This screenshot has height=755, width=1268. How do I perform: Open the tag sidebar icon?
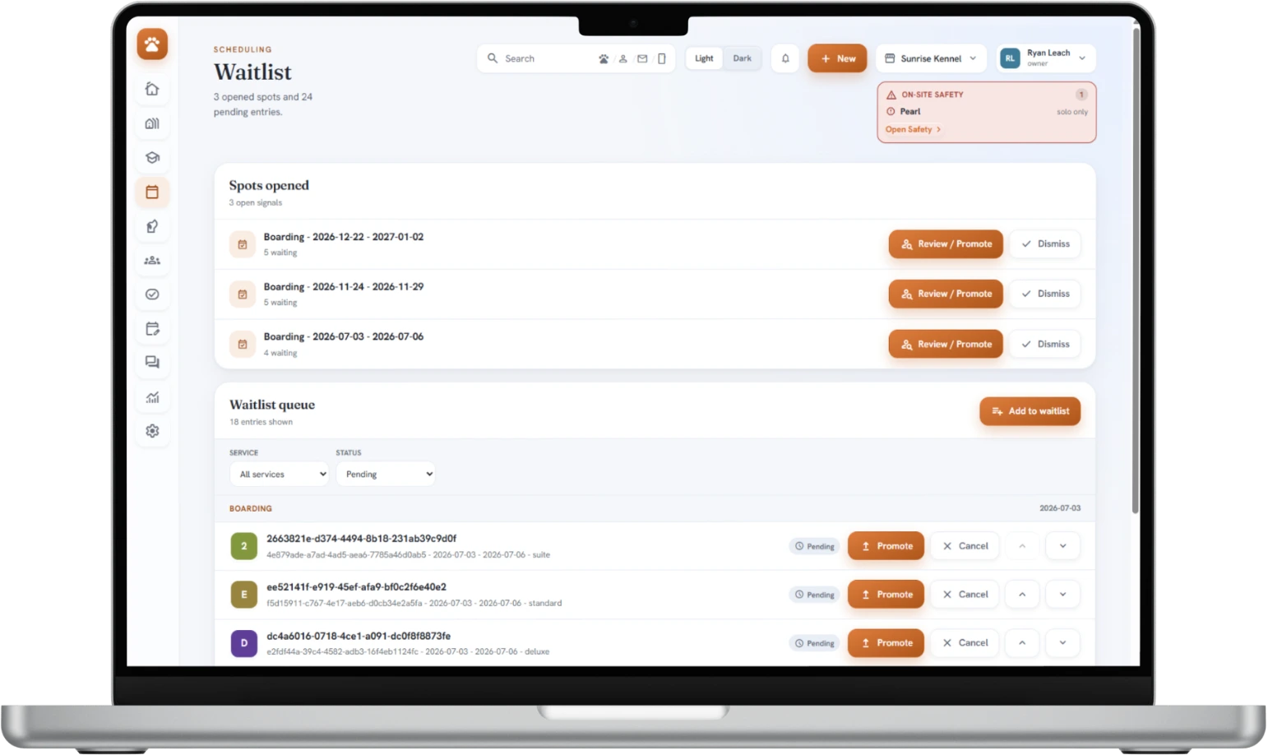152,226
